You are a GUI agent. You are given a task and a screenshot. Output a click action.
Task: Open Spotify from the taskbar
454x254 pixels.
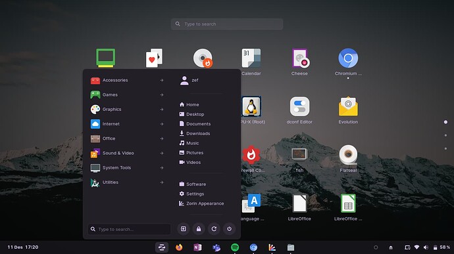235,247
